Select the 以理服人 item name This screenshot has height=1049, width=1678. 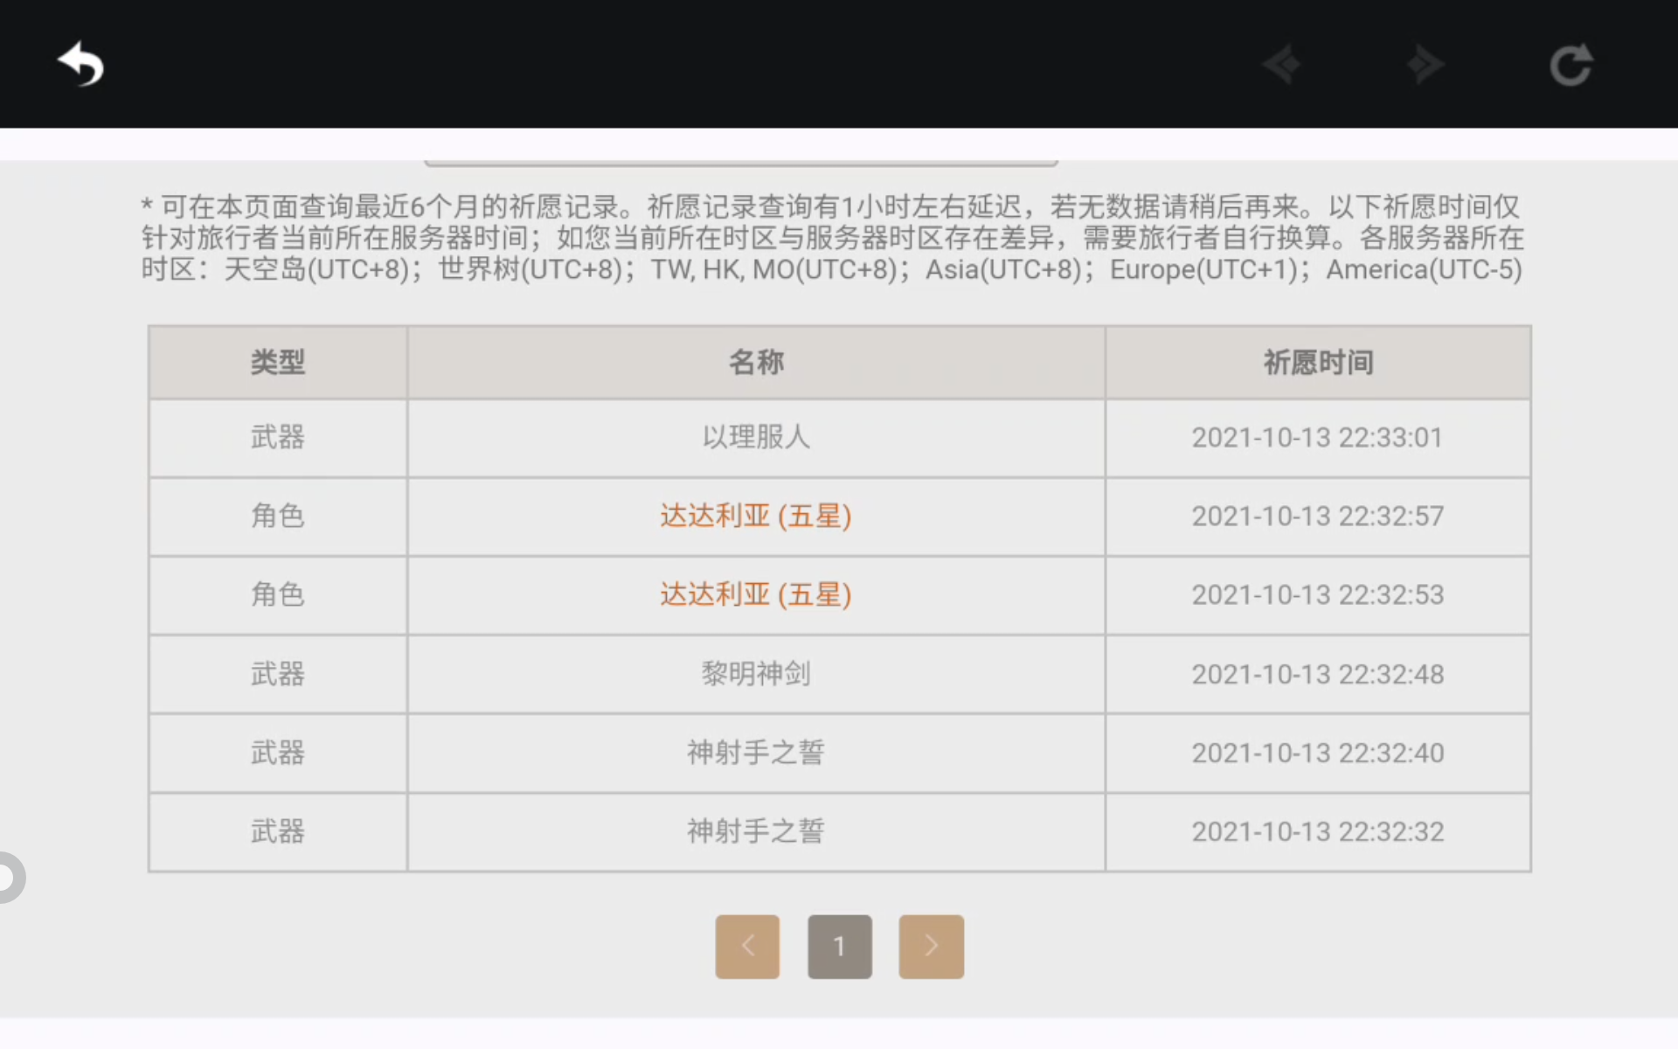pos(756,437)
